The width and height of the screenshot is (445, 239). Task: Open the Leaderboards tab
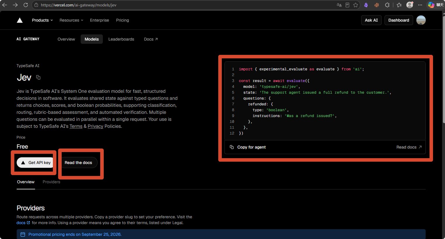click(x=121, y=39)
